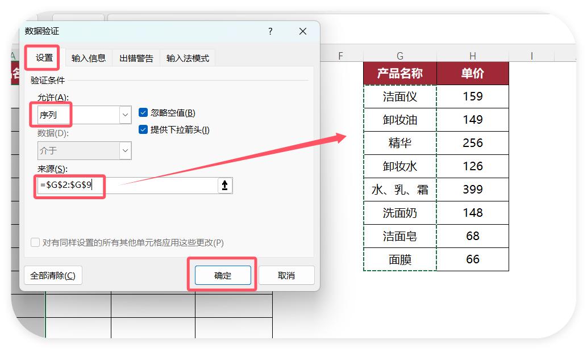This screenshot has width=587, height=349.
Task: Select the price cell 149
Action: pos(473,120)
